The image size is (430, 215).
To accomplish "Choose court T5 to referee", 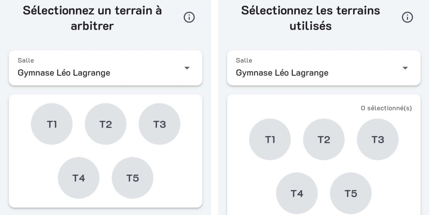I will (x=132, y=178).
